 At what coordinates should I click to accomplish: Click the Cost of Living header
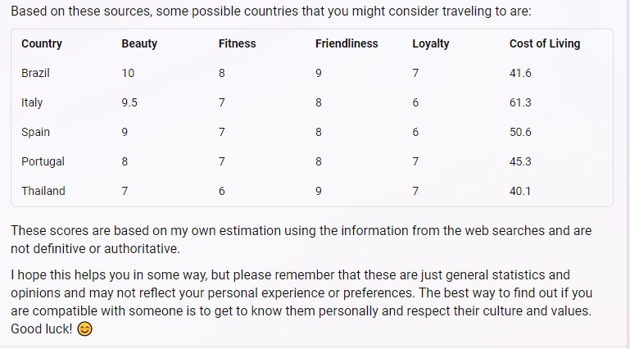(x=545, y=43)
